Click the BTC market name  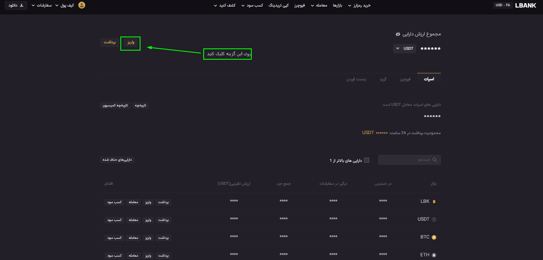tap(425, 237)
